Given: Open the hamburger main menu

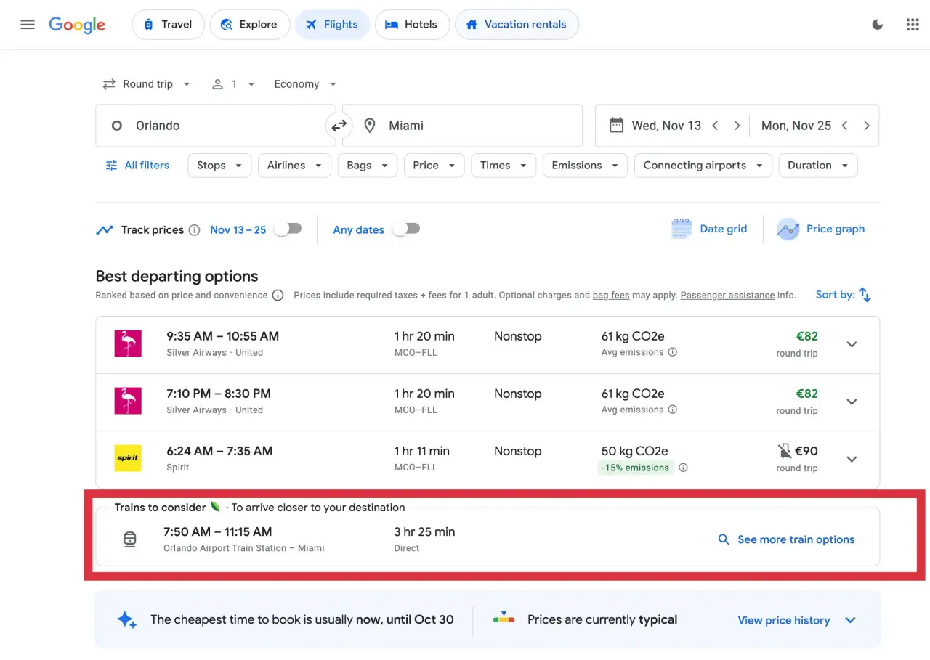Looking at the screenshot, I should [x=28, y=24].
